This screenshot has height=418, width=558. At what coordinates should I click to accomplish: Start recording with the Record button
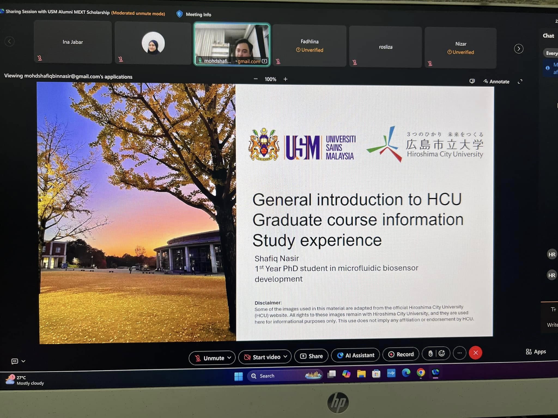pos(401,354)
